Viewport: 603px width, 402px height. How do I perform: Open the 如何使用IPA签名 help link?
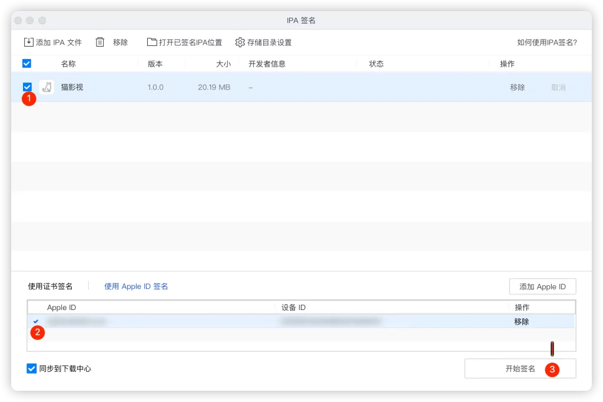tap(548, 42)
